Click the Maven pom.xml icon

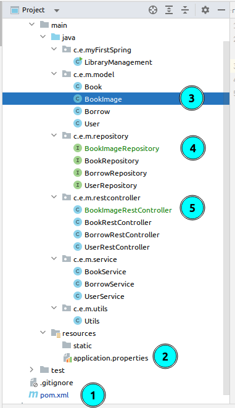click(33, 394)
